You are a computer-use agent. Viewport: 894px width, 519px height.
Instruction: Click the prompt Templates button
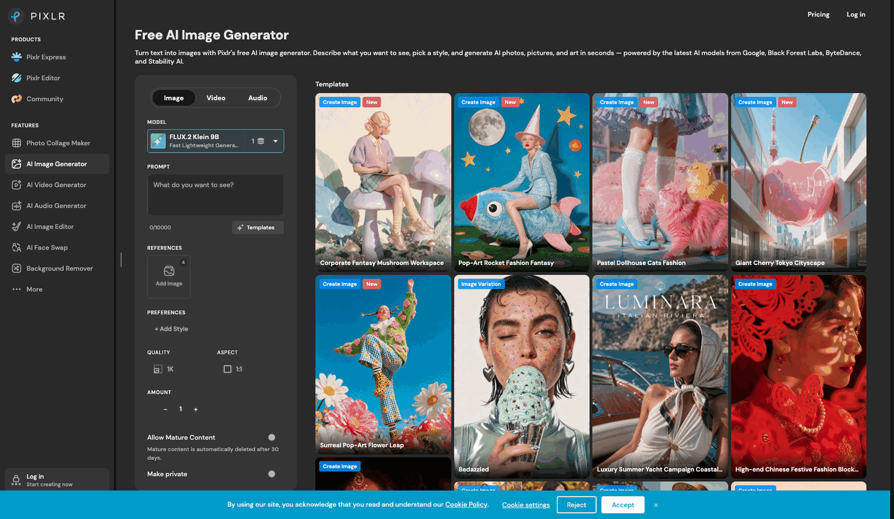(x=258, y=228)
